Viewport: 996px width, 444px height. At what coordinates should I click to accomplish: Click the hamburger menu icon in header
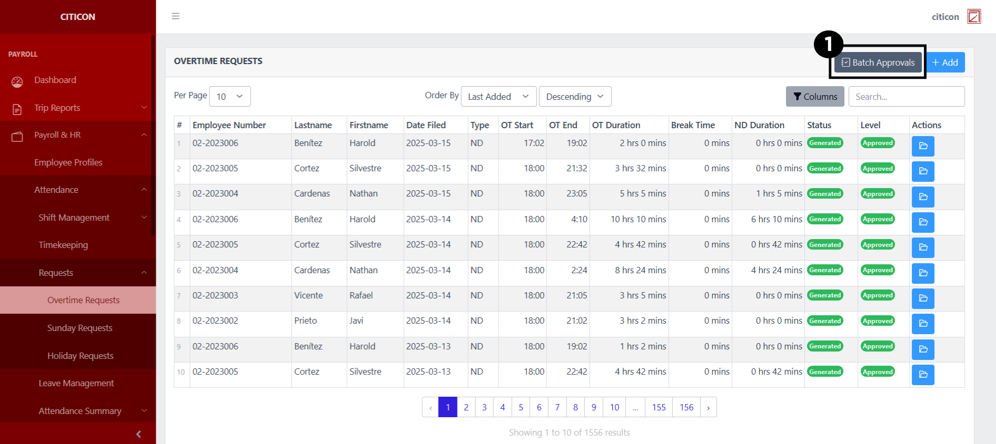click(x=175, y=16)
